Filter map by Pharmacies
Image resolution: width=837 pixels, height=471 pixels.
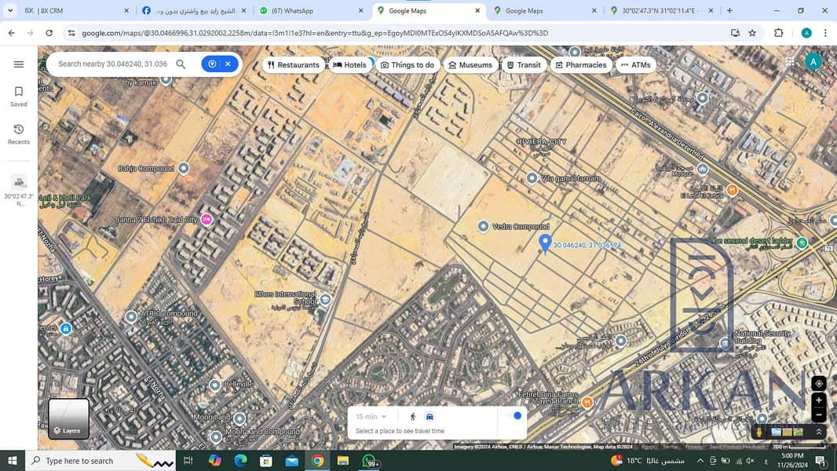click(x=580, y=65)
